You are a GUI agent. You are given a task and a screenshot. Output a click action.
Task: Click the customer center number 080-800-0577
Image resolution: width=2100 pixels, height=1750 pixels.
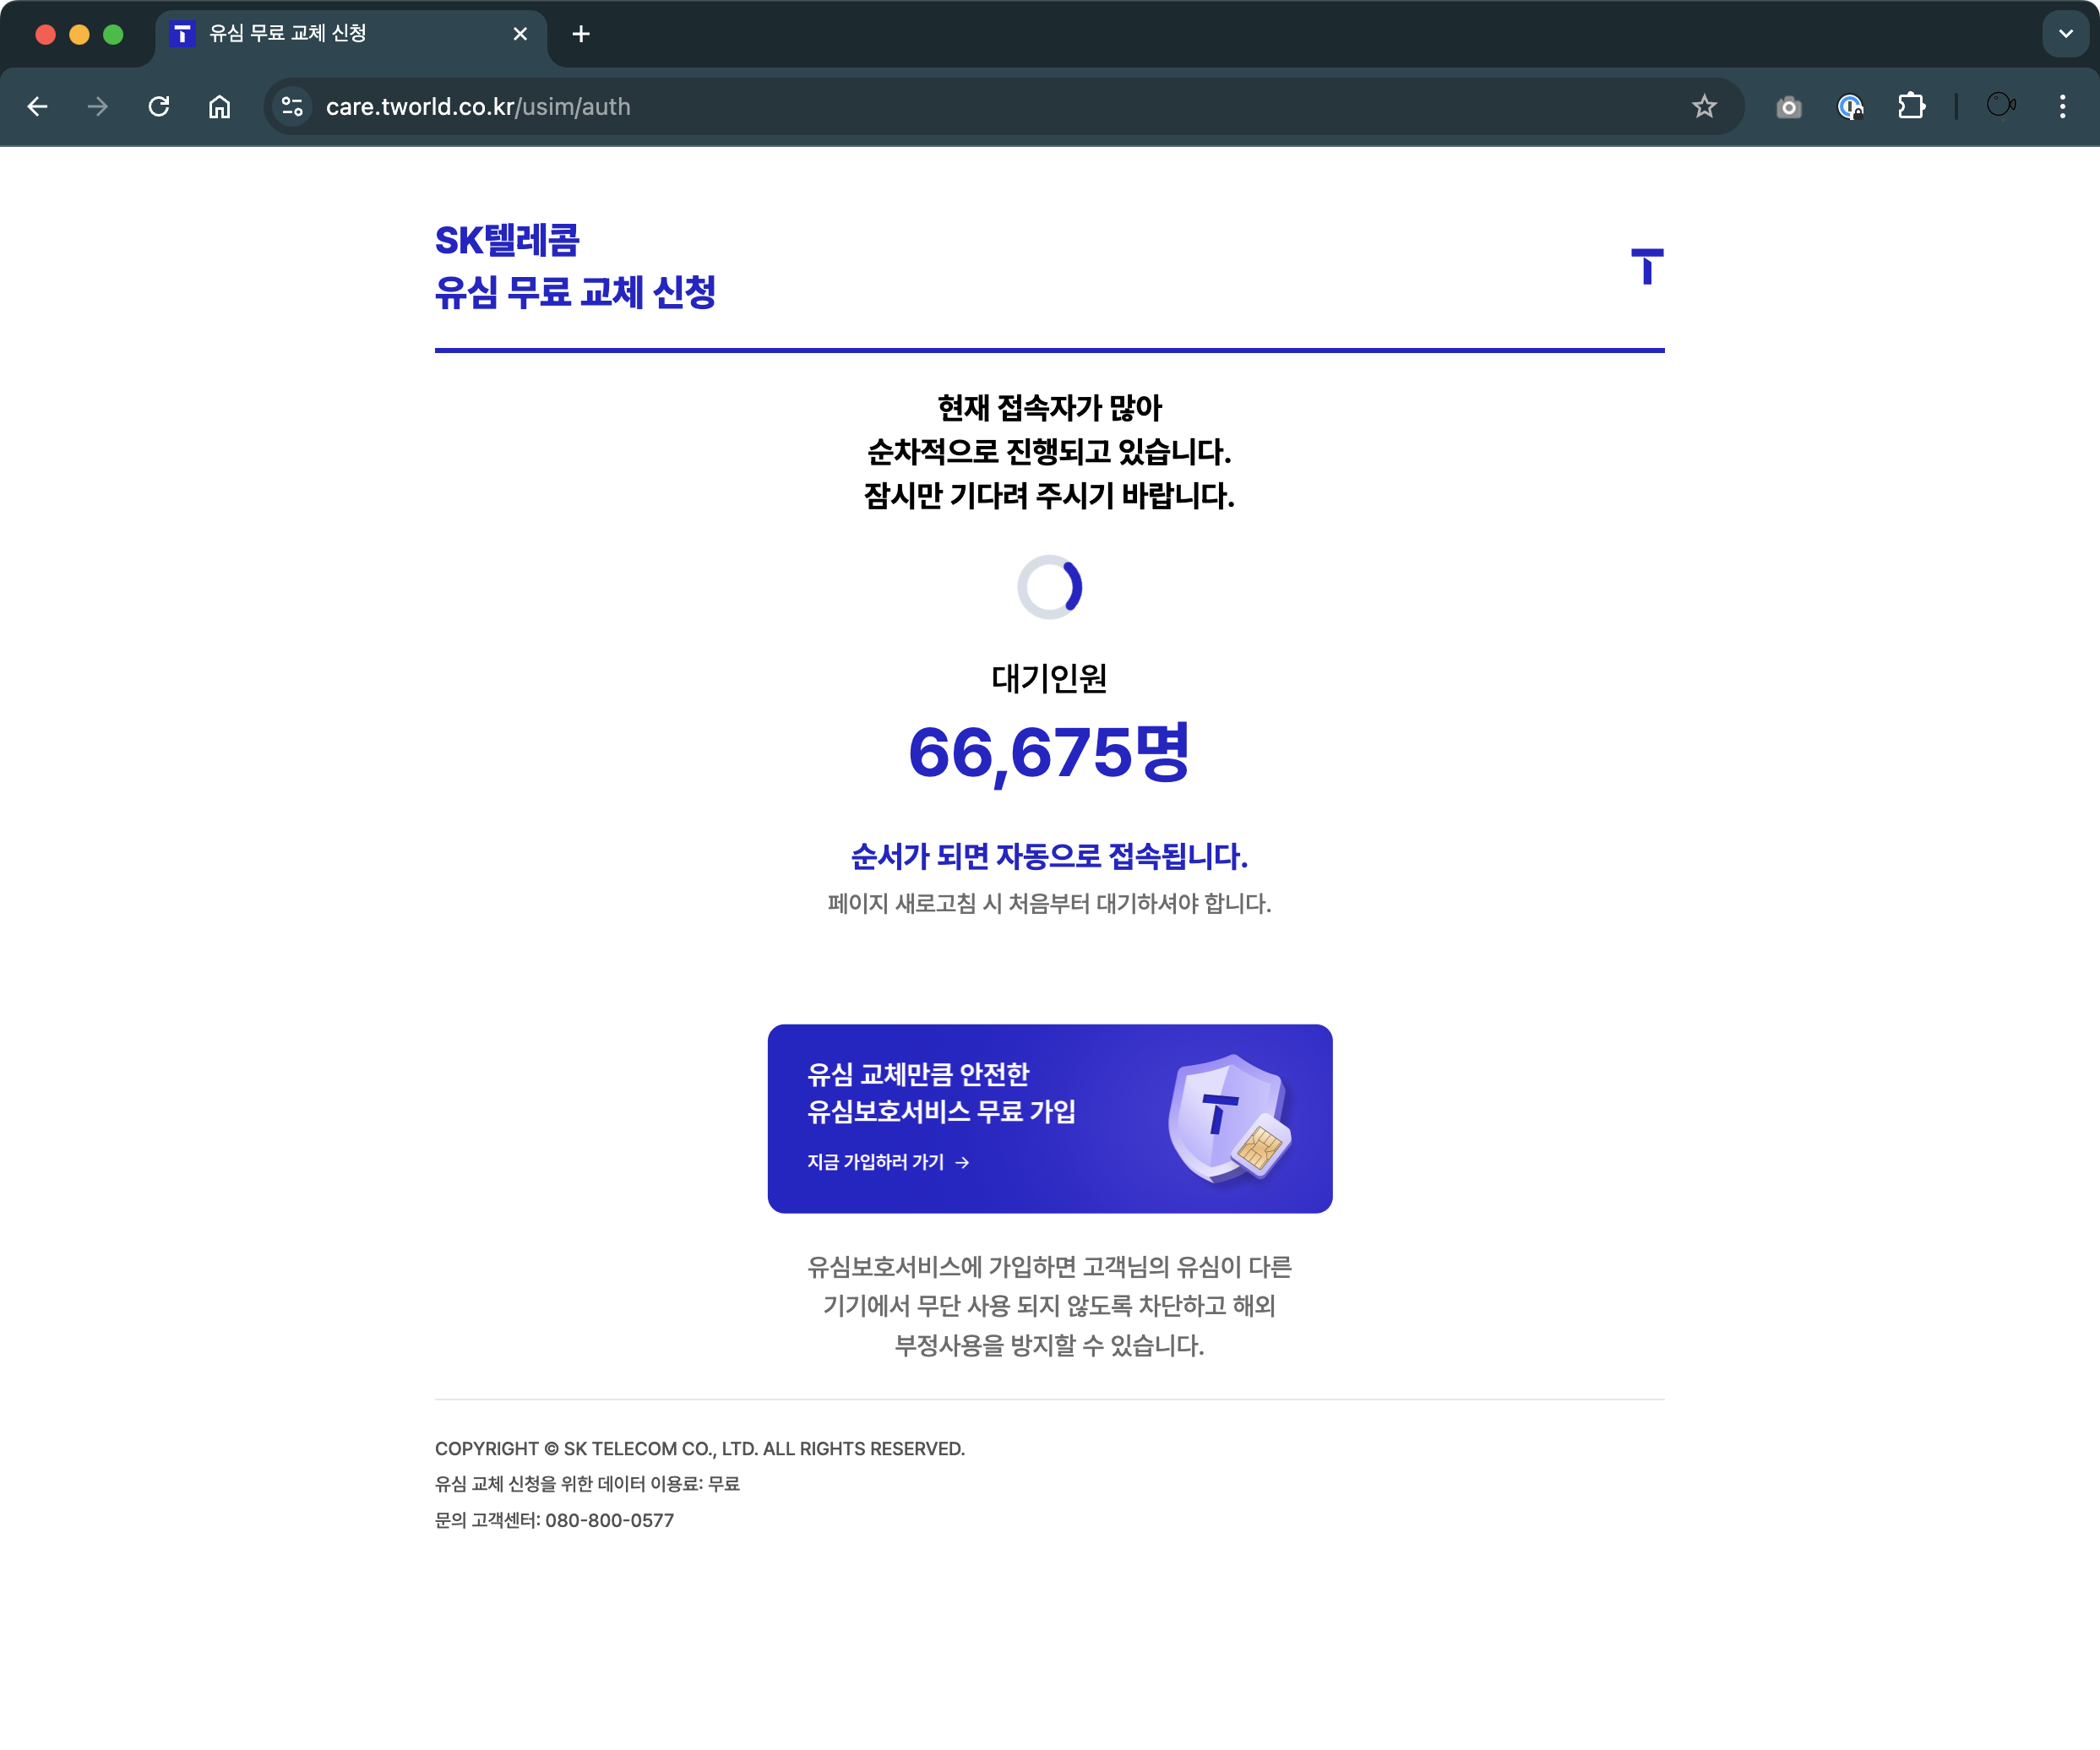609,1520
